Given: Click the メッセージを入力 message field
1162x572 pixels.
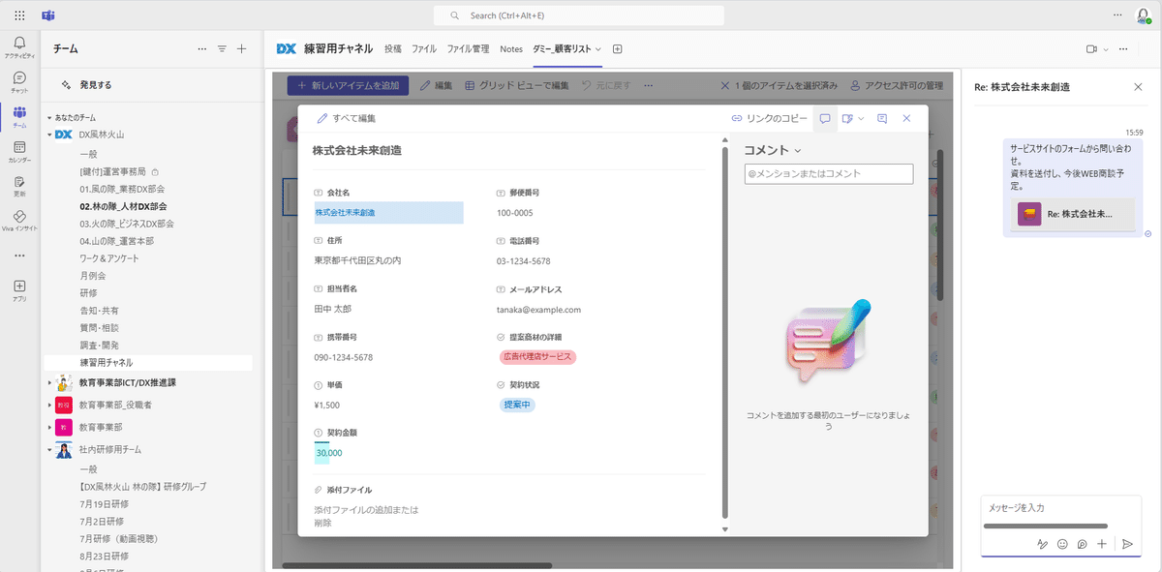Looking at the screenshot, I should point(1061,508).
